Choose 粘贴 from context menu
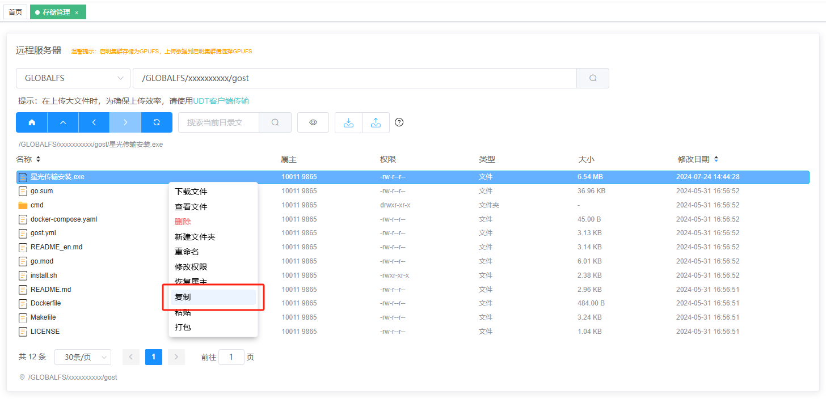This screenshot has width=826, height=399. (x=213, y=312)
